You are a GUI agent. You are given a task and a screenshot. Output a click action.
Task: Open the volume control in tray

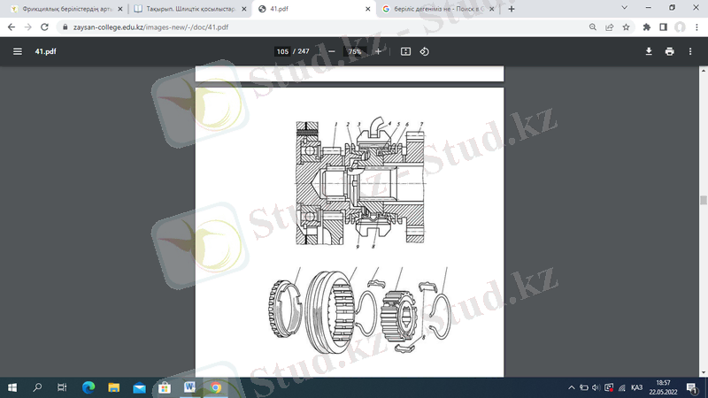[596, 387]
